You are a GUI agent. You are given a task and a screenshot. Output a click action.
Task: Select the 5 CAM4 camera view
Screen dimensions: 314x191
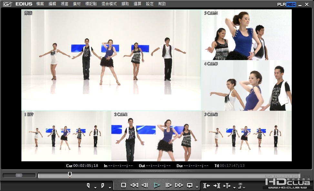point(247,35)
